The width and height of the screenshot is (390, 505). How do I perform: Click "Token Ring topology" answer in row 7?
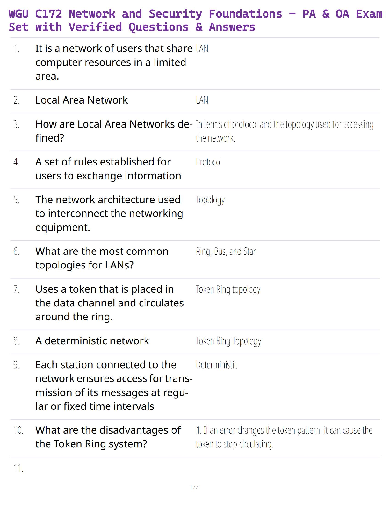(x=228, y=289)
